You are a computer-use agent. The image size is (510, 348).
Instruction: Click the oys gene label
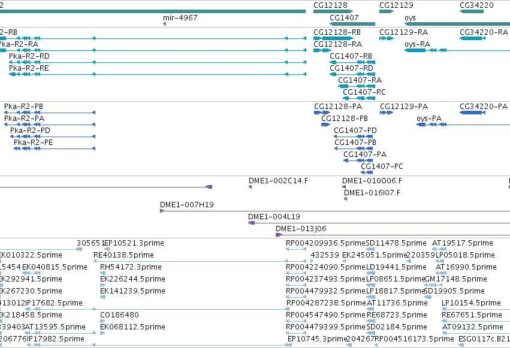coord(410,18)
